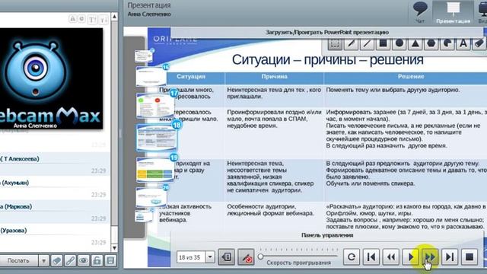Click the slide sync icon beside slide counter

(227, 257)
